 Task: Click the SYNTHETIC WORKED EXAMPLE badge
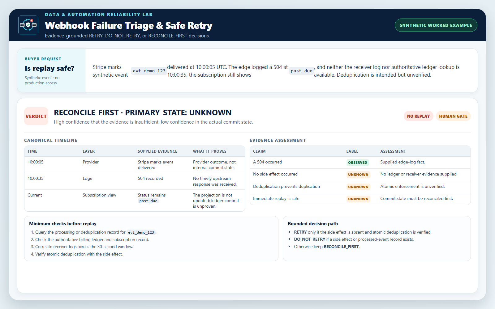point(436,25)
